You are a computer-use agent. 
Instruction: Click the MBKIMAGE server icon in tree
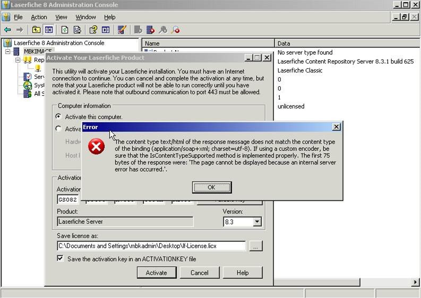click(x=16, y=51)
